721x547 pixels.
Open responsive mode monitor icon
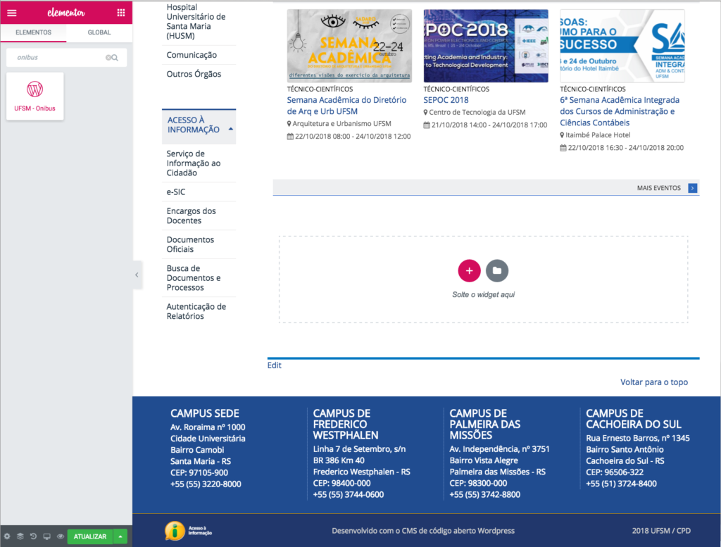(x=46, y=536)
